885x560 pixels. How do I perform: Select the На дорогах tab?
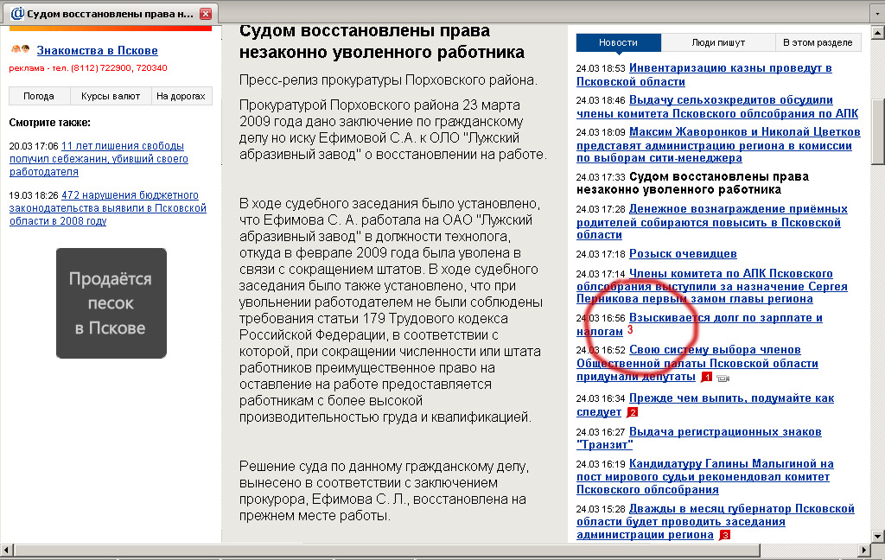(x=181, y=96)
